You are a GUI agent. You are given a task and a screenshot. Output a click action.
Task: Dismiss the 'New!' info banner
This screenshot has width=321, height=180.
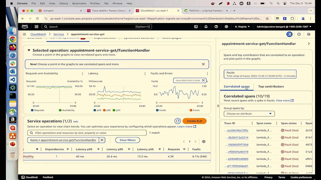[203, 64]
